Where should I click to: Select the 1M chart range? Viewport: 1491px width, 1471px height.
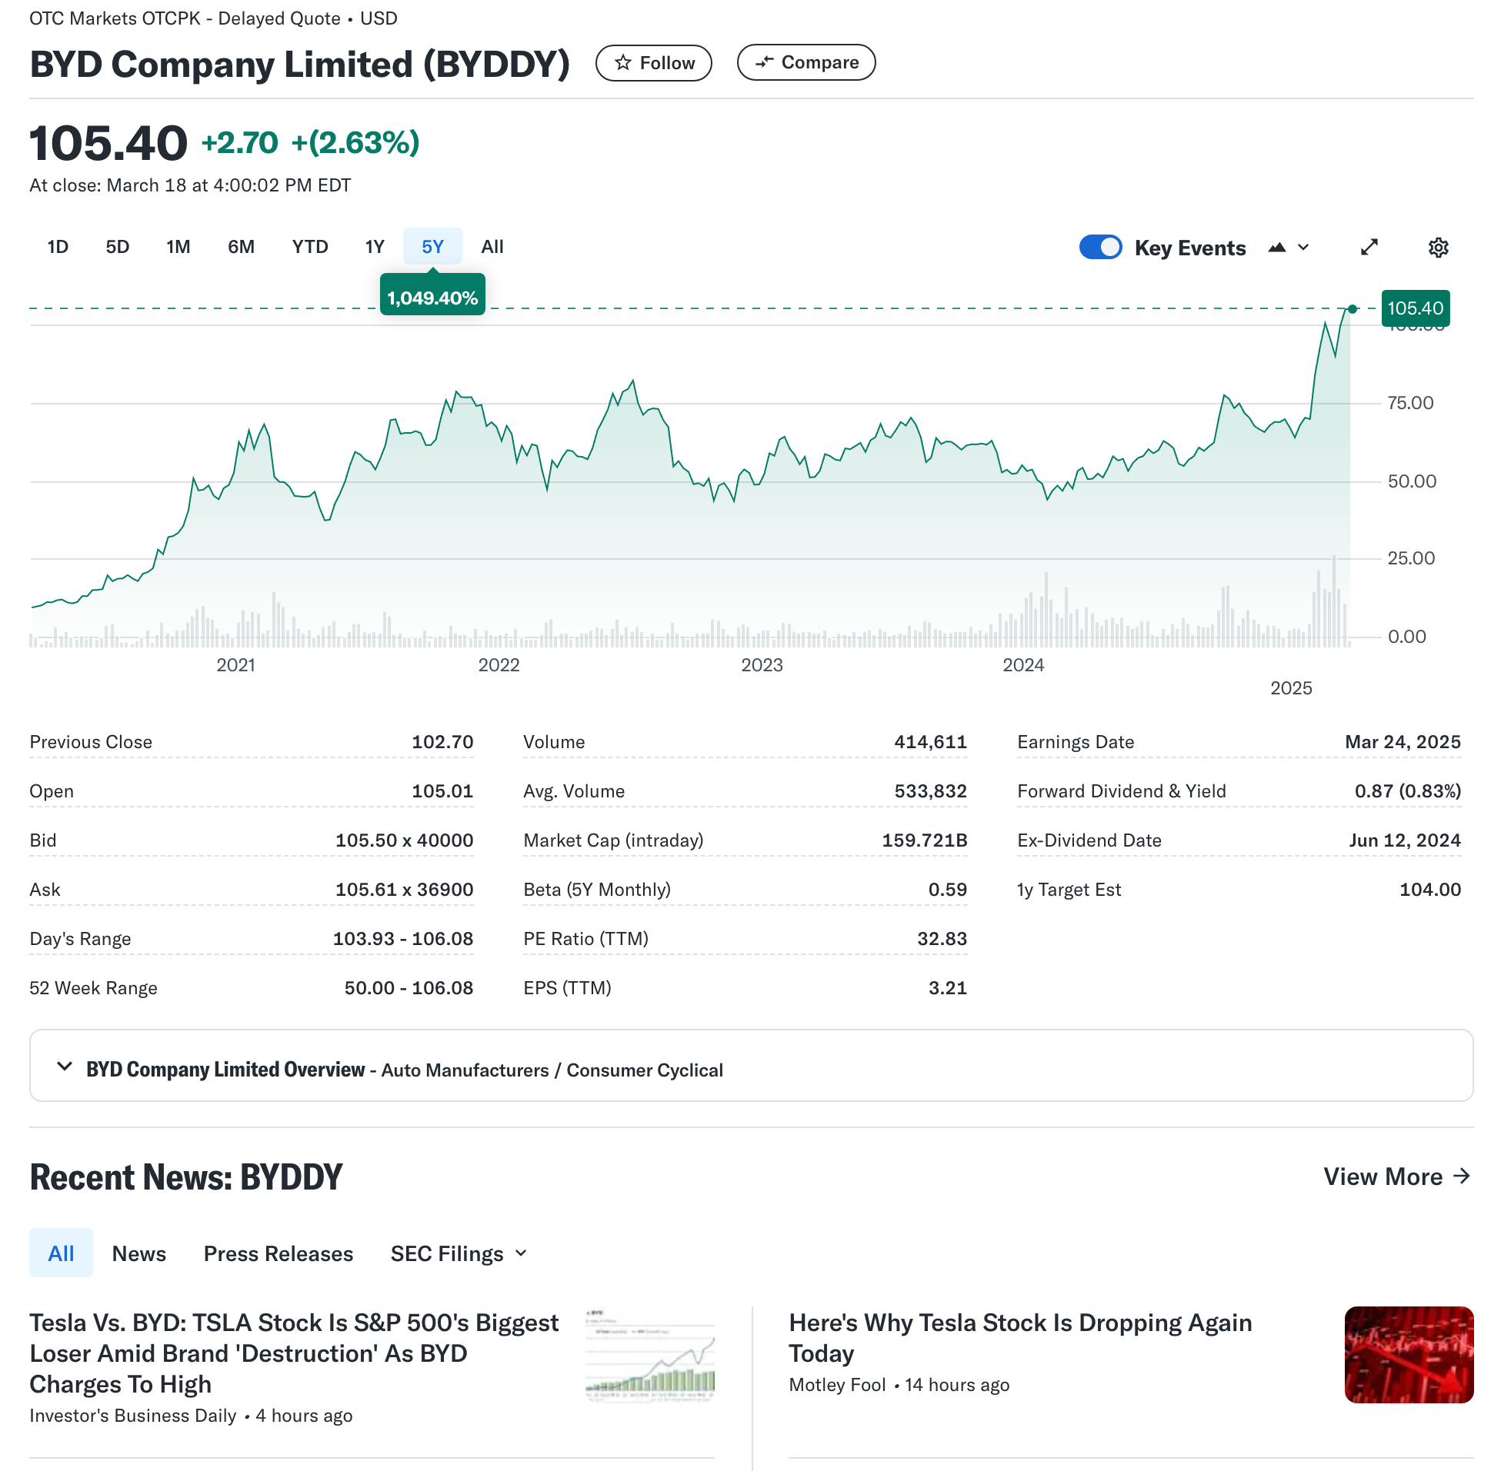178,246
